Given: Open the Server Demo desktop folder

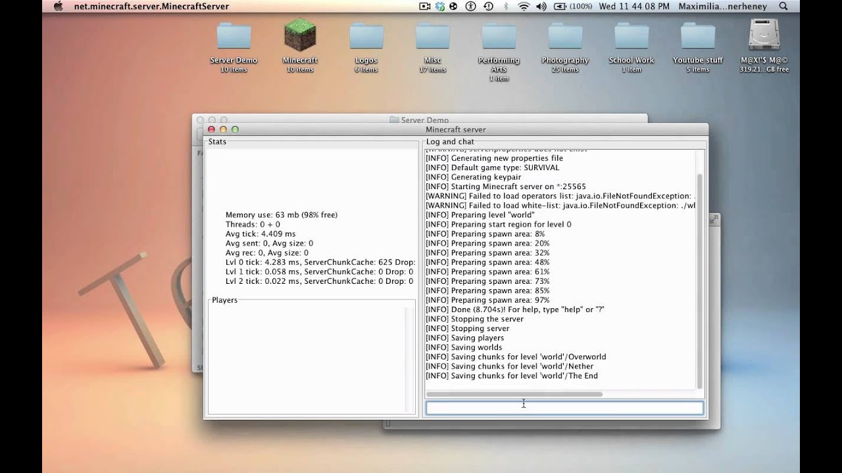Looking at the screenshot, I should pyautogui.click(x=234, y=36).
